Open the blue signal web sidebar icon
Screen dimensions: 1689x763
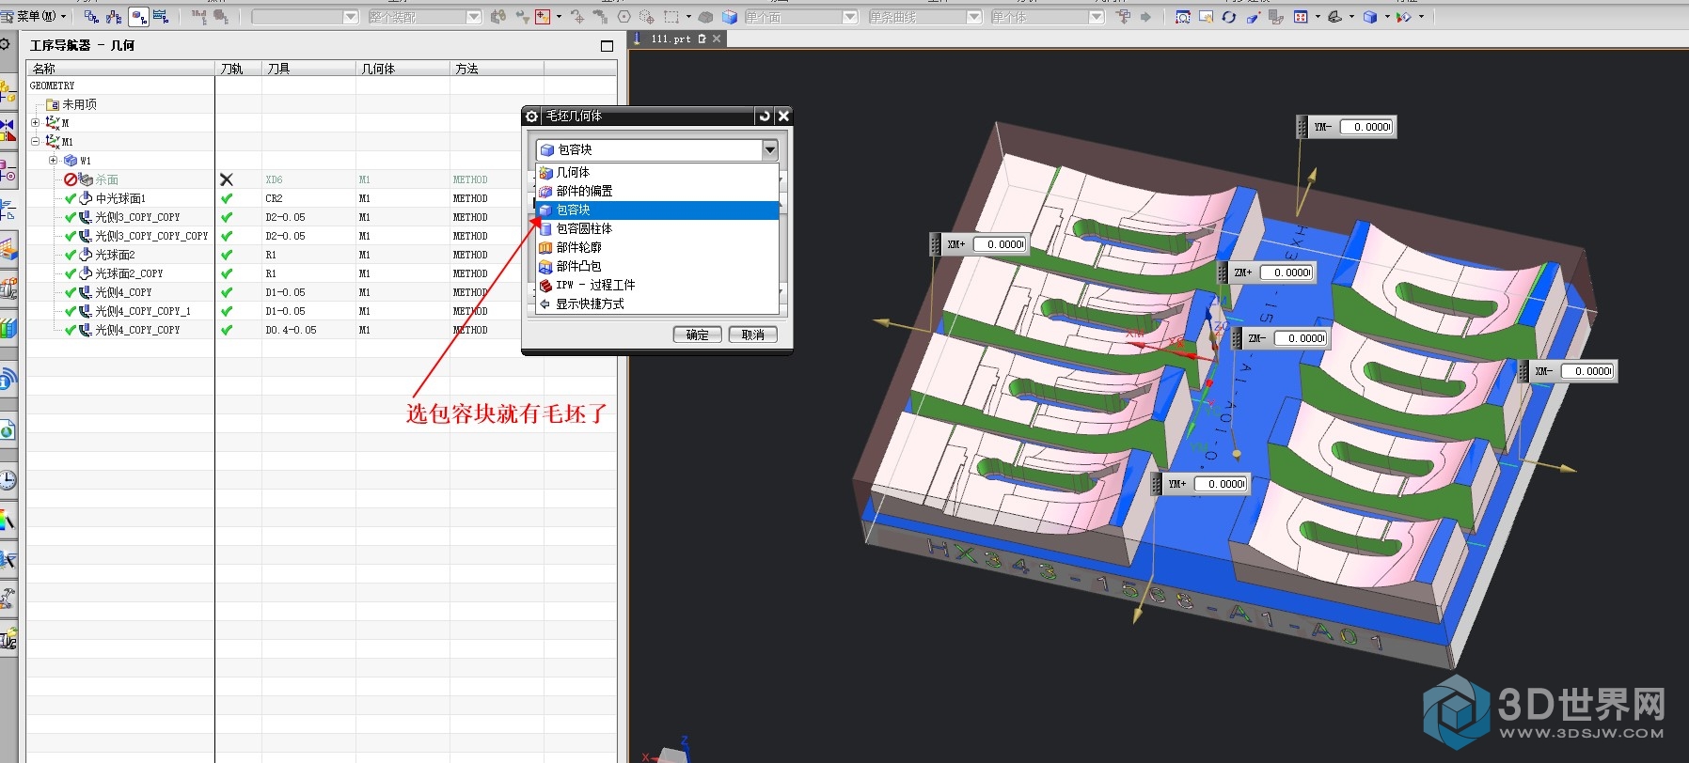pos(8,380)
